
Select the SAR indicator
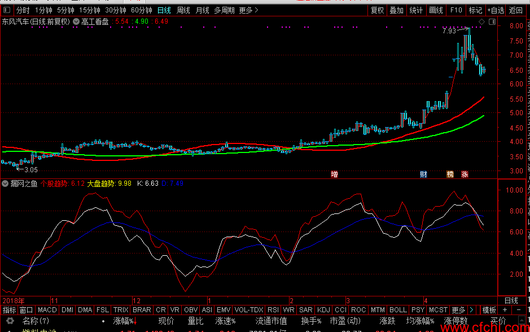pos(306,309)
